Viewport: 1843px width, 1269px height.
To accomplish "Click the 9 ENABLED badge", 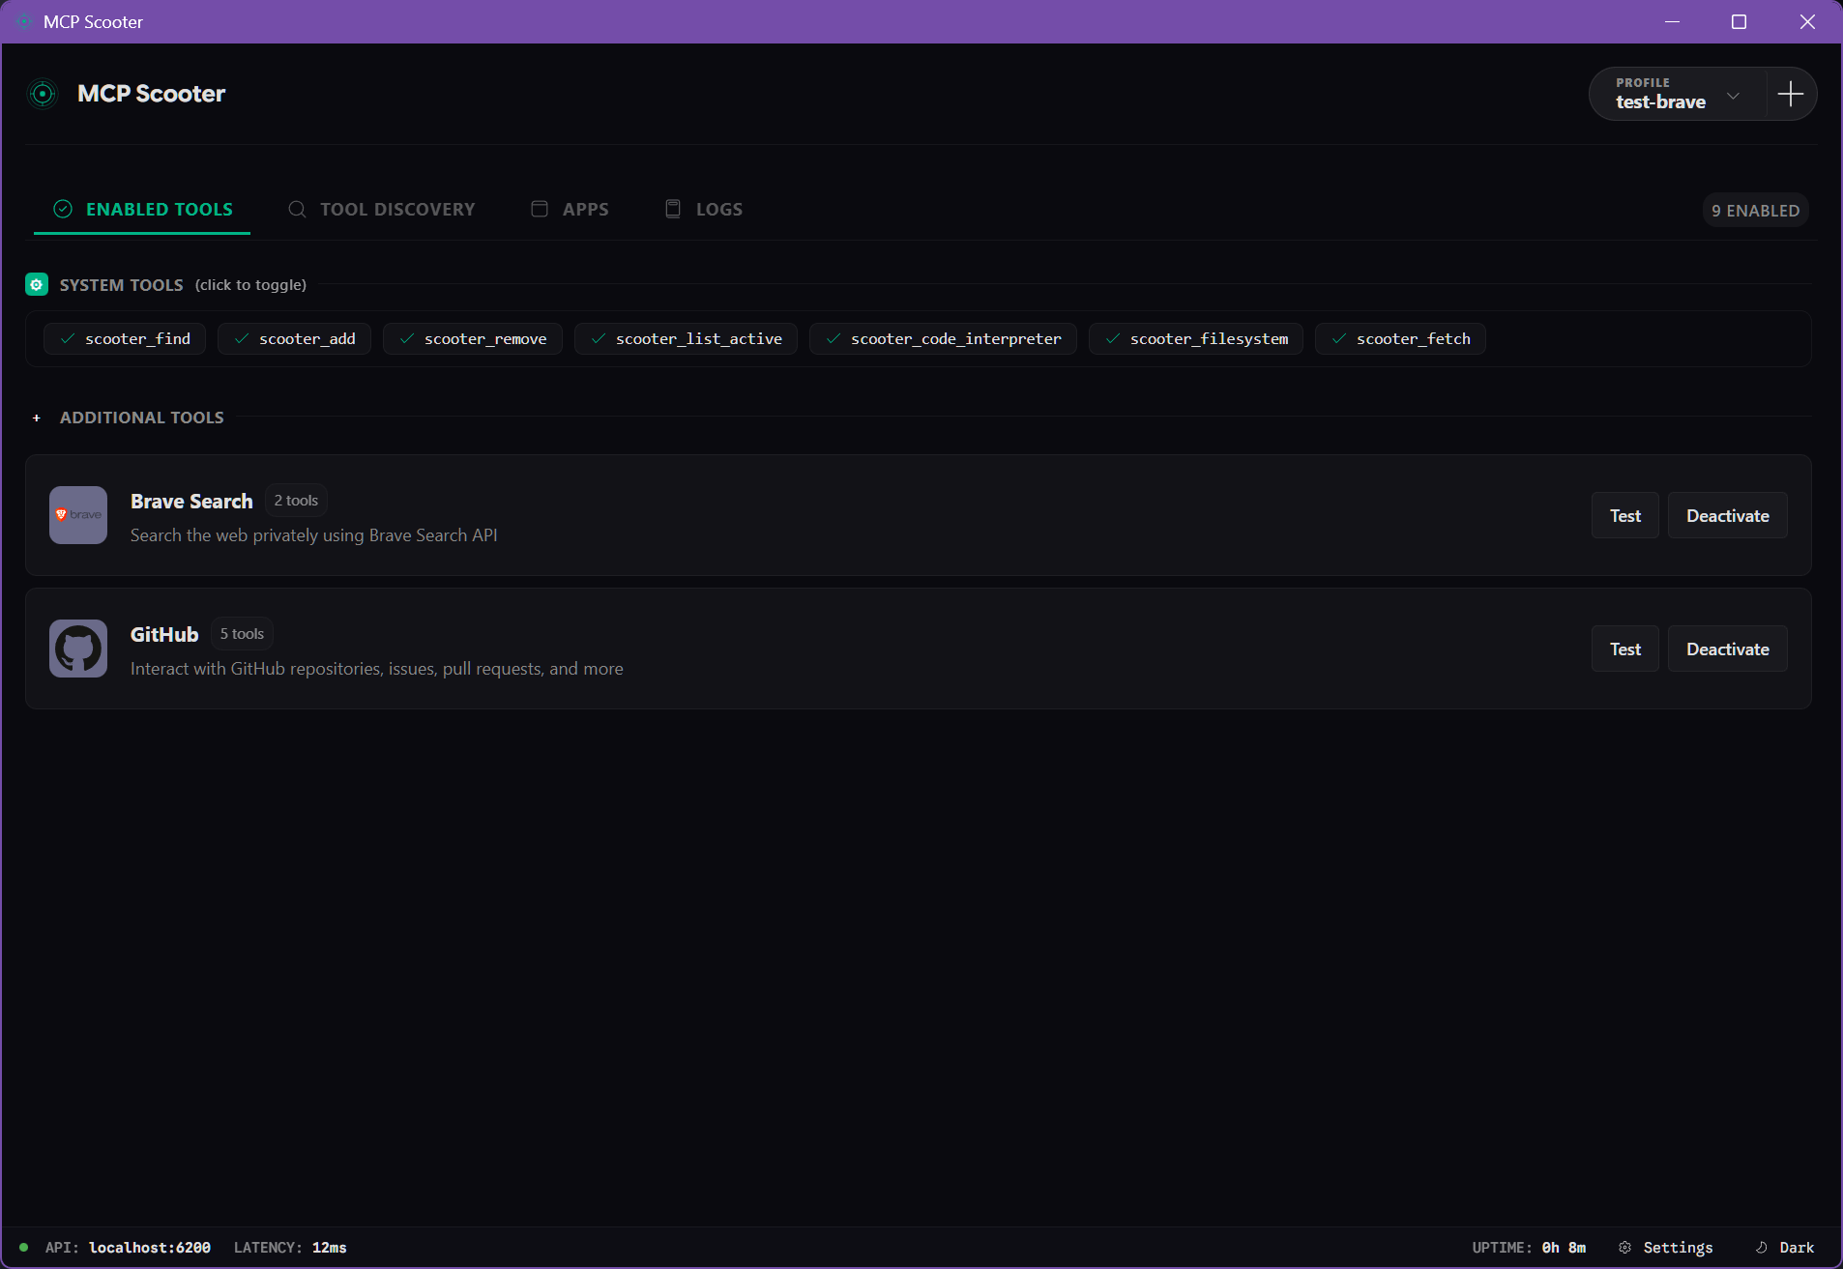I will click(1755, 210).
